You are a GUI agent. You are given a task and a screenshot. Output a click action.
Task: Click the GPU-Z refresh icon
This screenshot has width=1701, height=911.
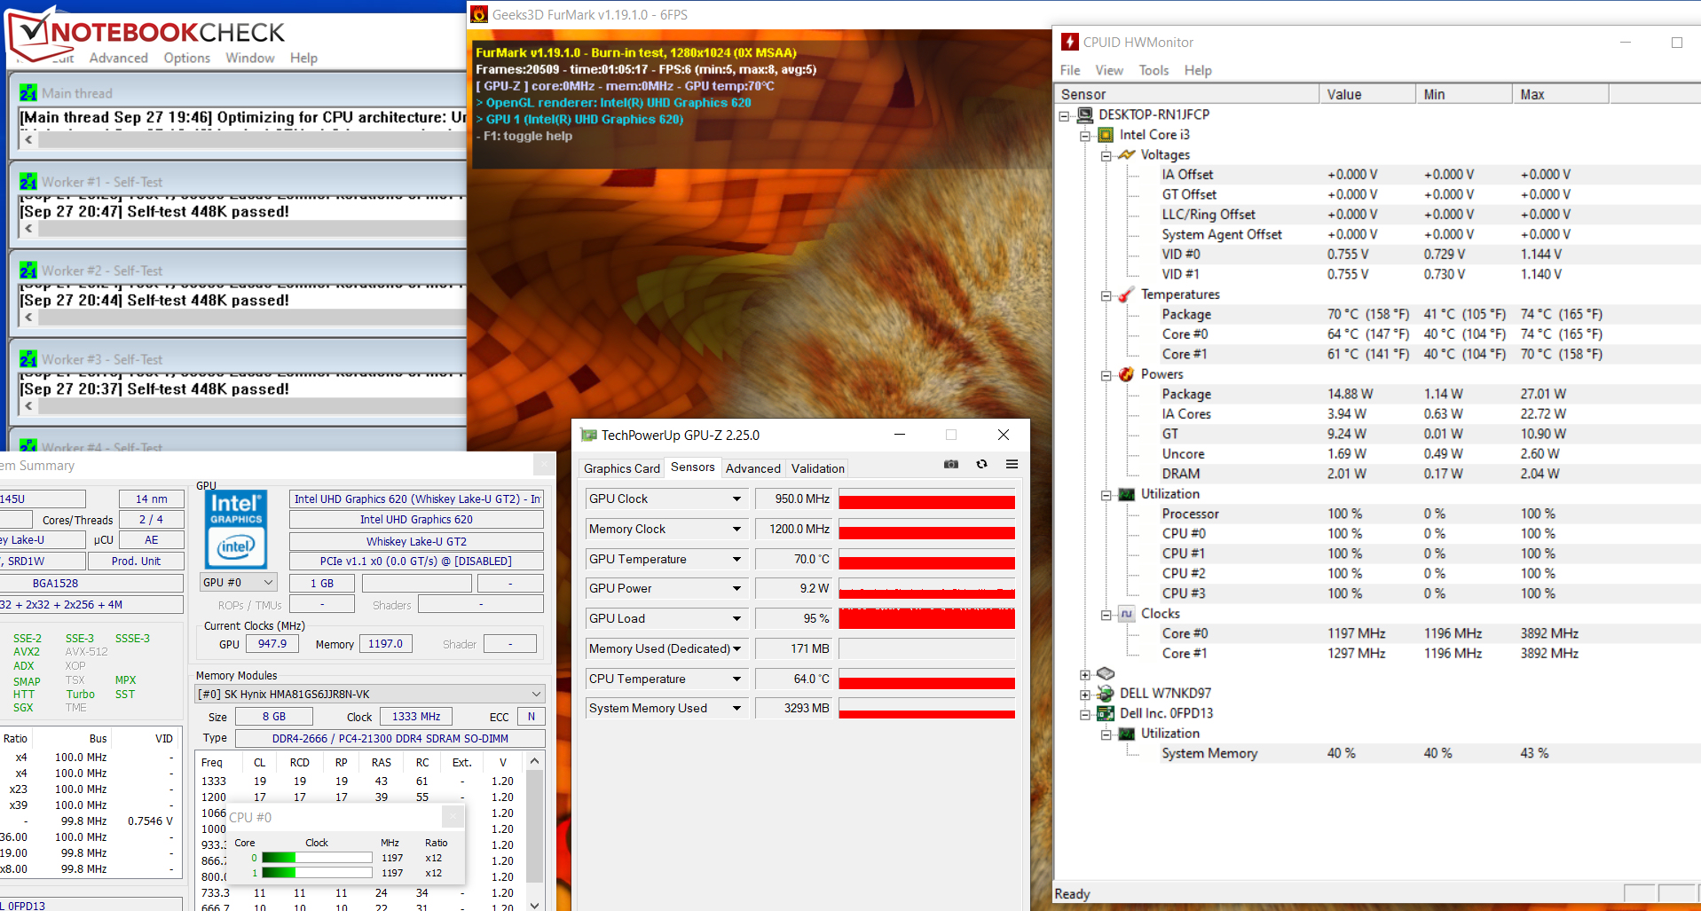click(981, 464)
